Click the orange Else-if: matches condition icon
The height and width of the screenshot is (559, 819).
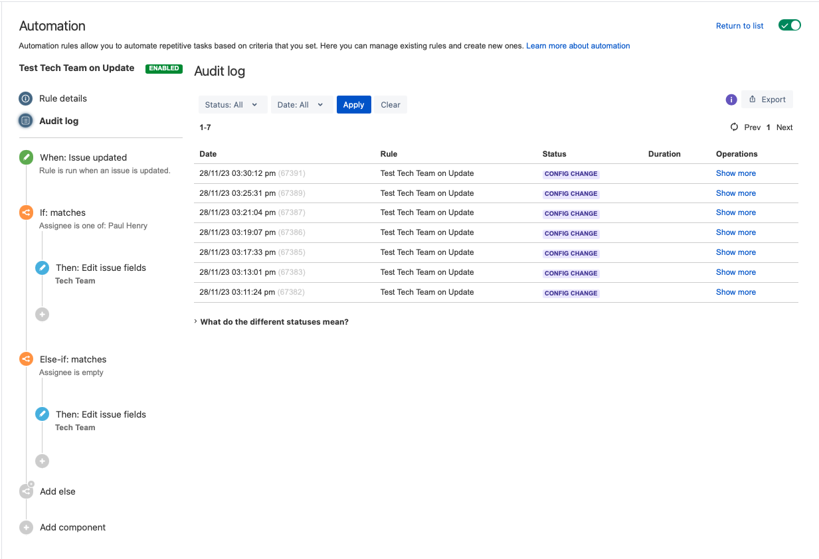(x=26, y=359)
